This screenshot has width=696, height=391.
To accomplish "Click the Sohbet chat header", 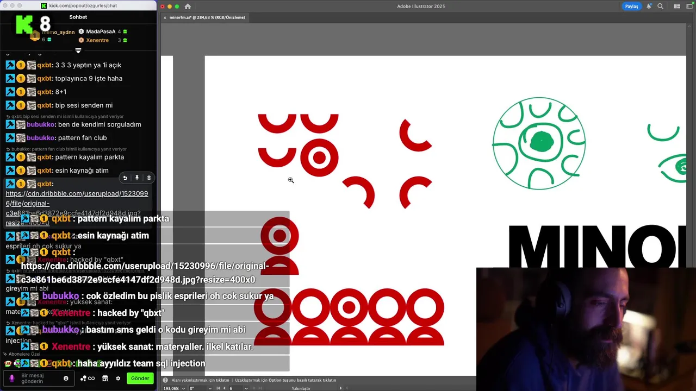I will pyautogui.click(x=78, y=17).
